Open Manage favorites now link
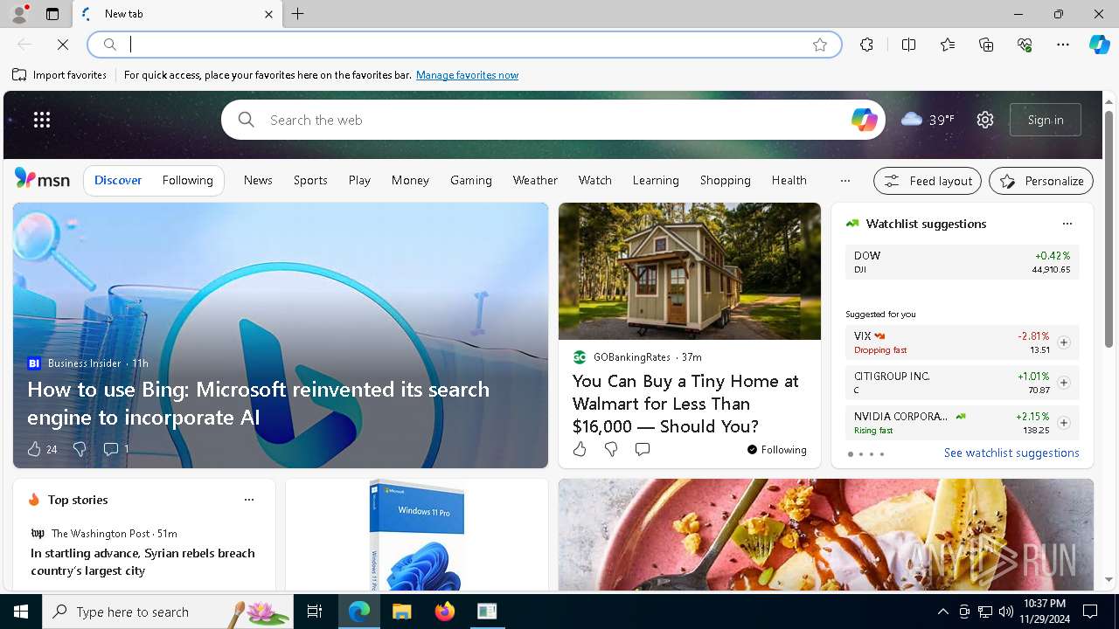This screenshot has height=629, width=1119. tap(467, 75)
